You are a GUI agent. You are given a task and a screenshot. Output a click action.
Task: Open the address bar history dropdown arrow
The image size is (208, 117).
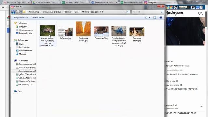[125, 12]
